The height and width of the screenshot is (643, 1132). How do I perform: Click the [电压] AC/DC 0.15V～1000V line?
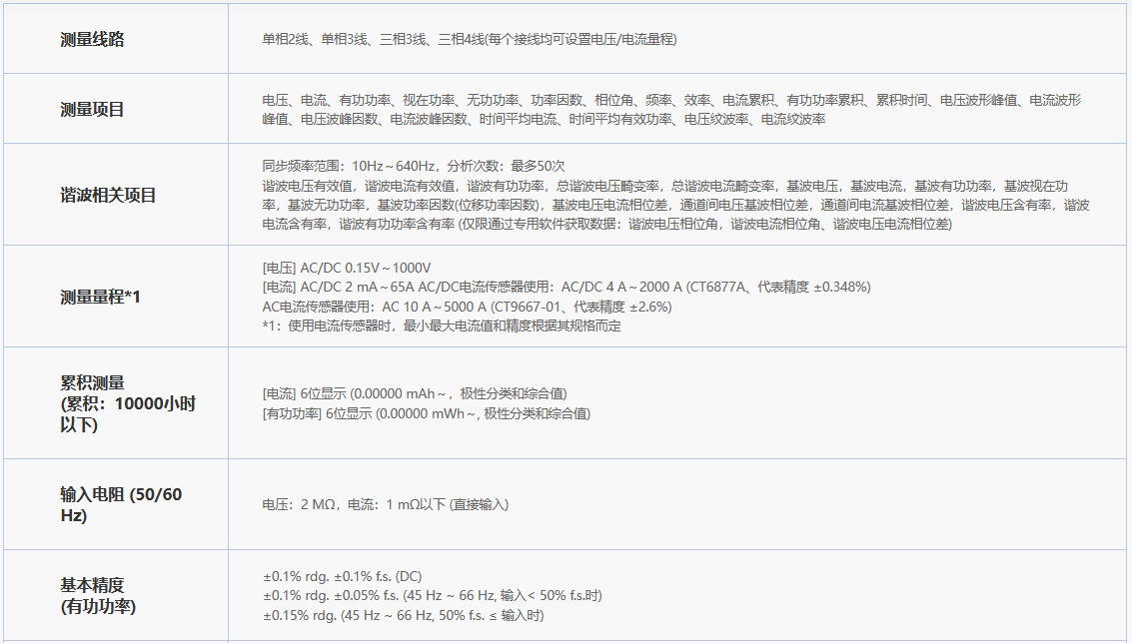(347, 268)
